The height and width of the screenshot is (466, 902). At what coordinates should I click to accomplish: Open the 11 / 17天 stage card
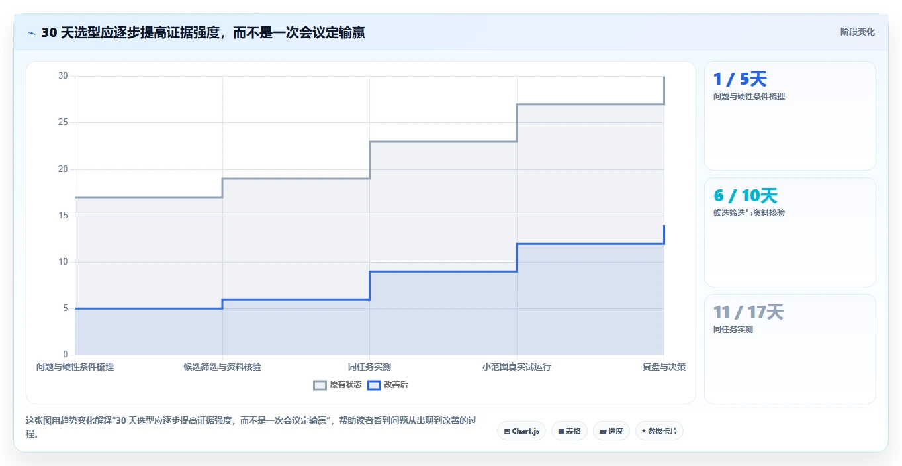[x=790, y=349]
